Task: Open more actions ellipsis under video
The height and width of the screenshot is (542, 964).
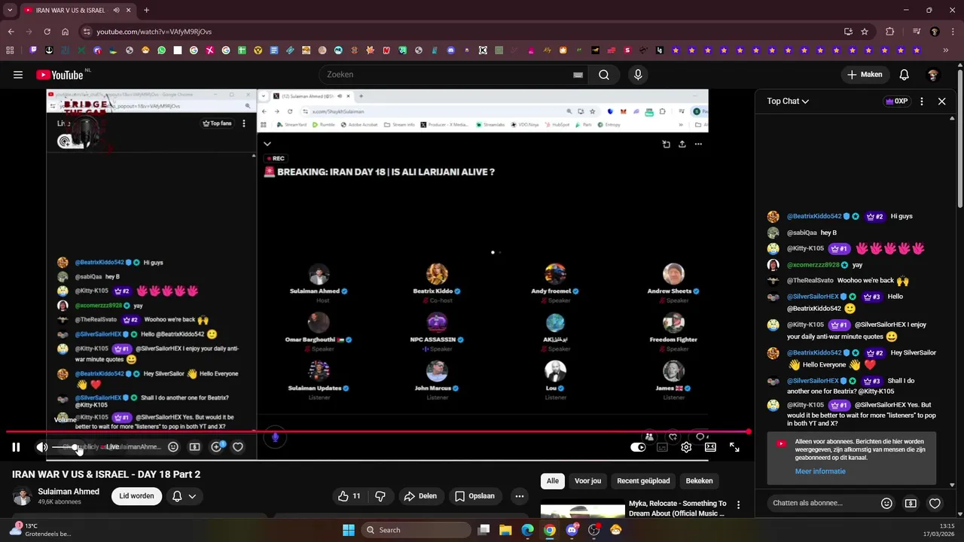Action: coord(519,496)
